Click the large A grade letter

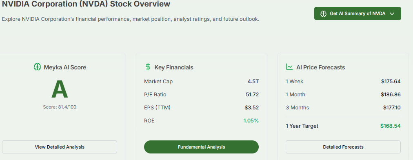coord(60,89)
